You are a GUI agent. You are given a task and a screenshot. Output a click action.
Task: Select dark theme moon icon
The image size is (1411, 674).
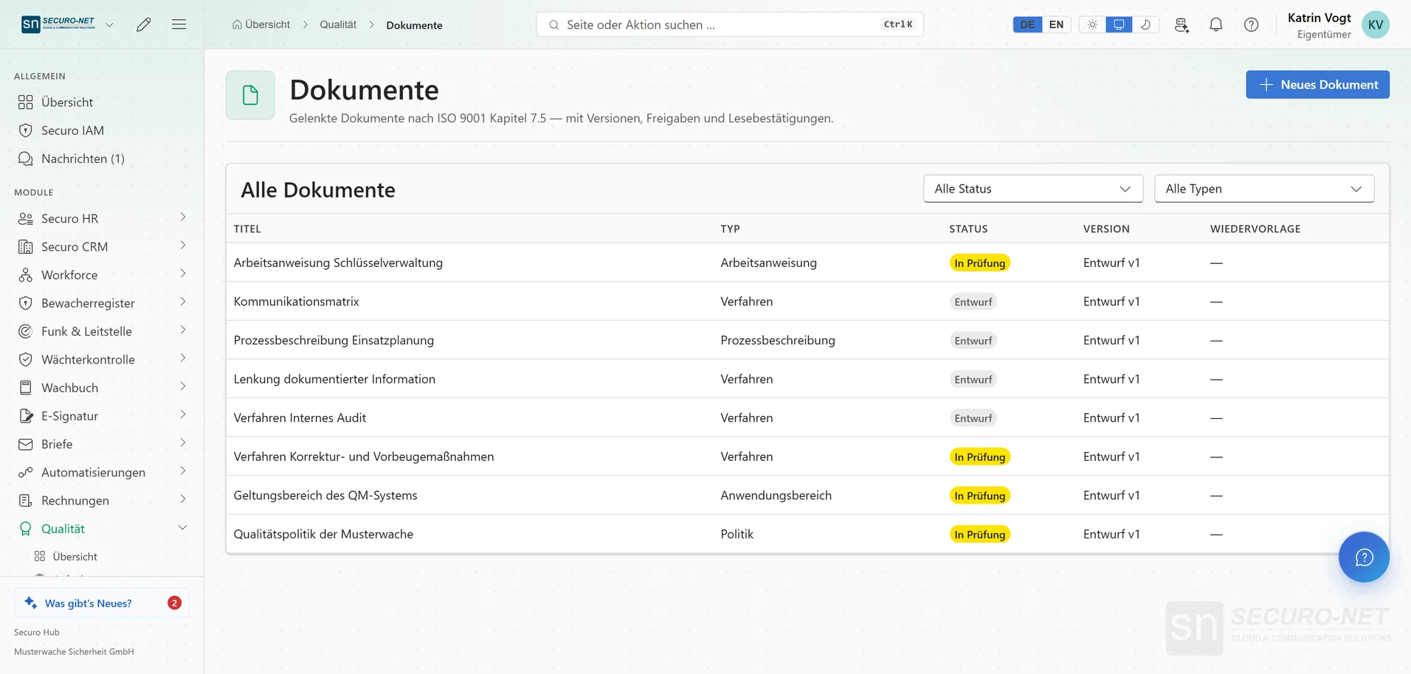coord(1145,24)
